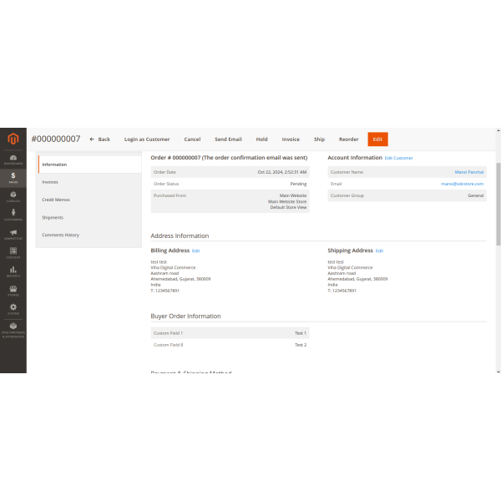Open the Dashboard sidebar icon
Viewport: 501px width, 501px height.
[x=13, y=159]
